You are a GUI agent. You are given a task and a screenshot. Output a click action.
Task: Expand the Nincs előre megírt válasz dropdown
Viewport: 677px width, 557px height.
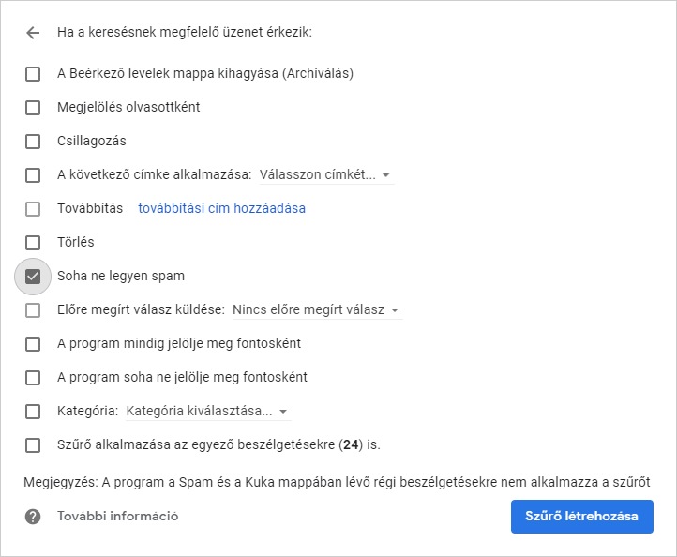coord(316,310)
